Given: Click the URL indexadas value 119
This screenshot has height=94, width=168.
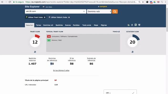Looking at the screenshot, I should tap(56, 85).
